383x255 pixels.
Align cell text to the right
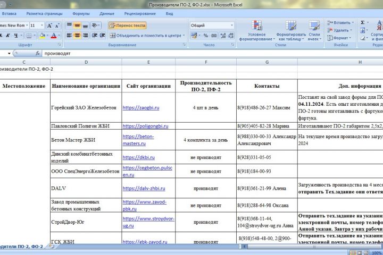85,36
